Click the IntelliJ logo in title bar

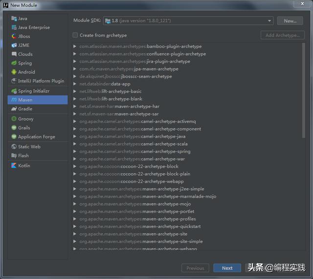[x=6, y=5]
